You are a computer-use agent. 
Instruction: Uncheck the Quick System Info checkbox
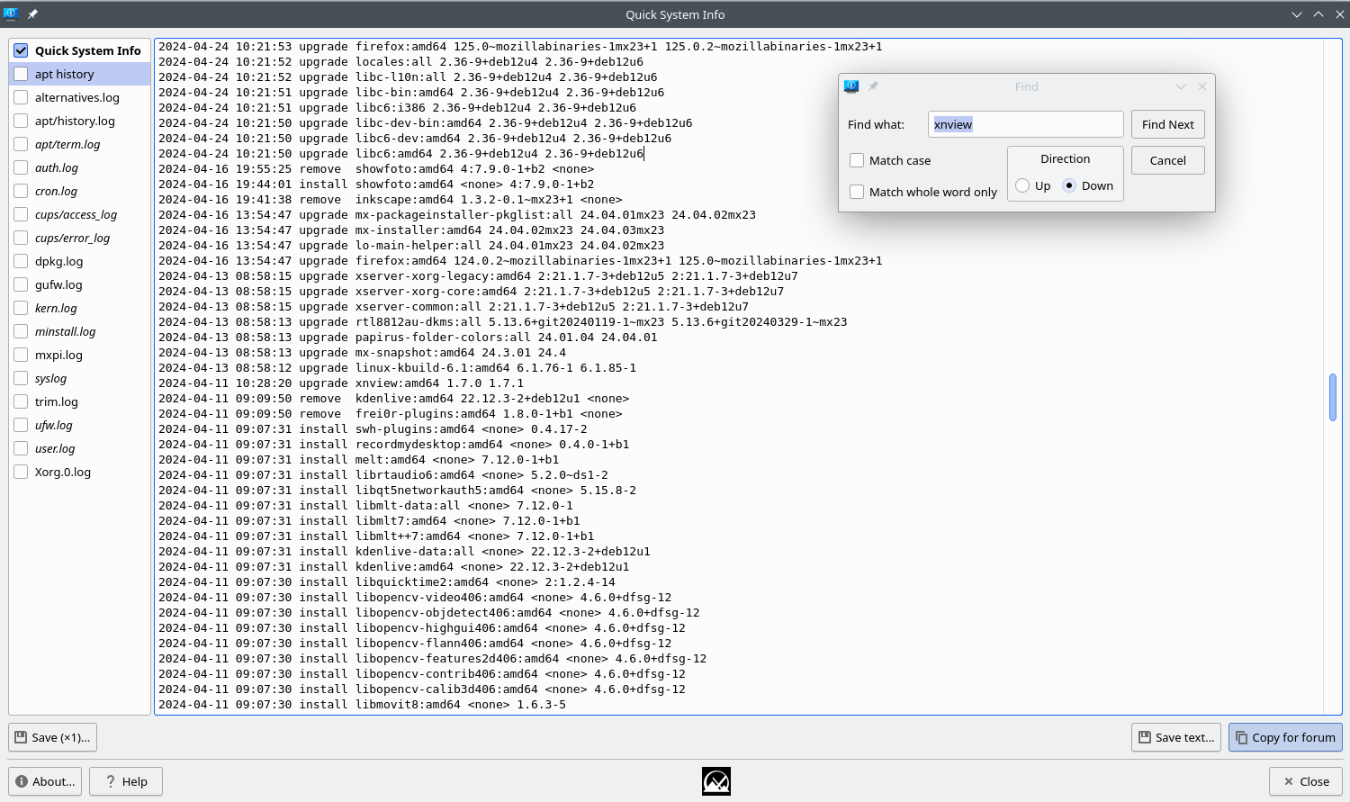coord(21,50)
